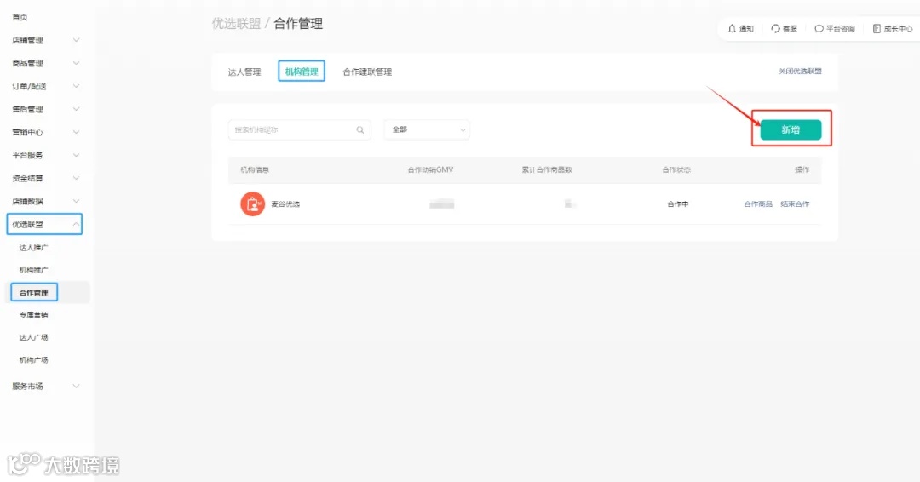Expand the 资金结算 menu chevron
Image resolution: width=920 pixels, height=482 pixels.
(76, 178)
